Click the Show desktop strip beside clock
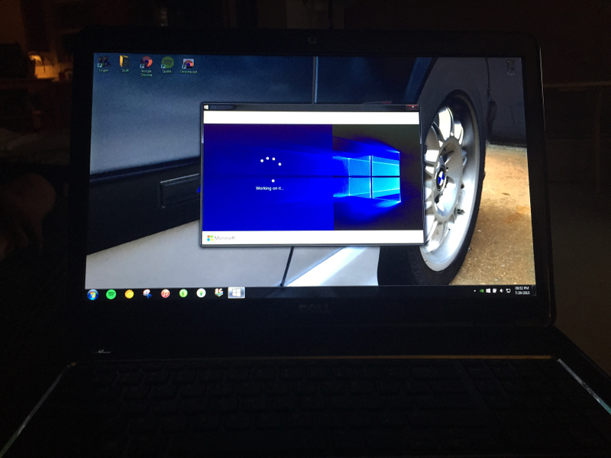The image size is (611, 458). coord(533,291)
